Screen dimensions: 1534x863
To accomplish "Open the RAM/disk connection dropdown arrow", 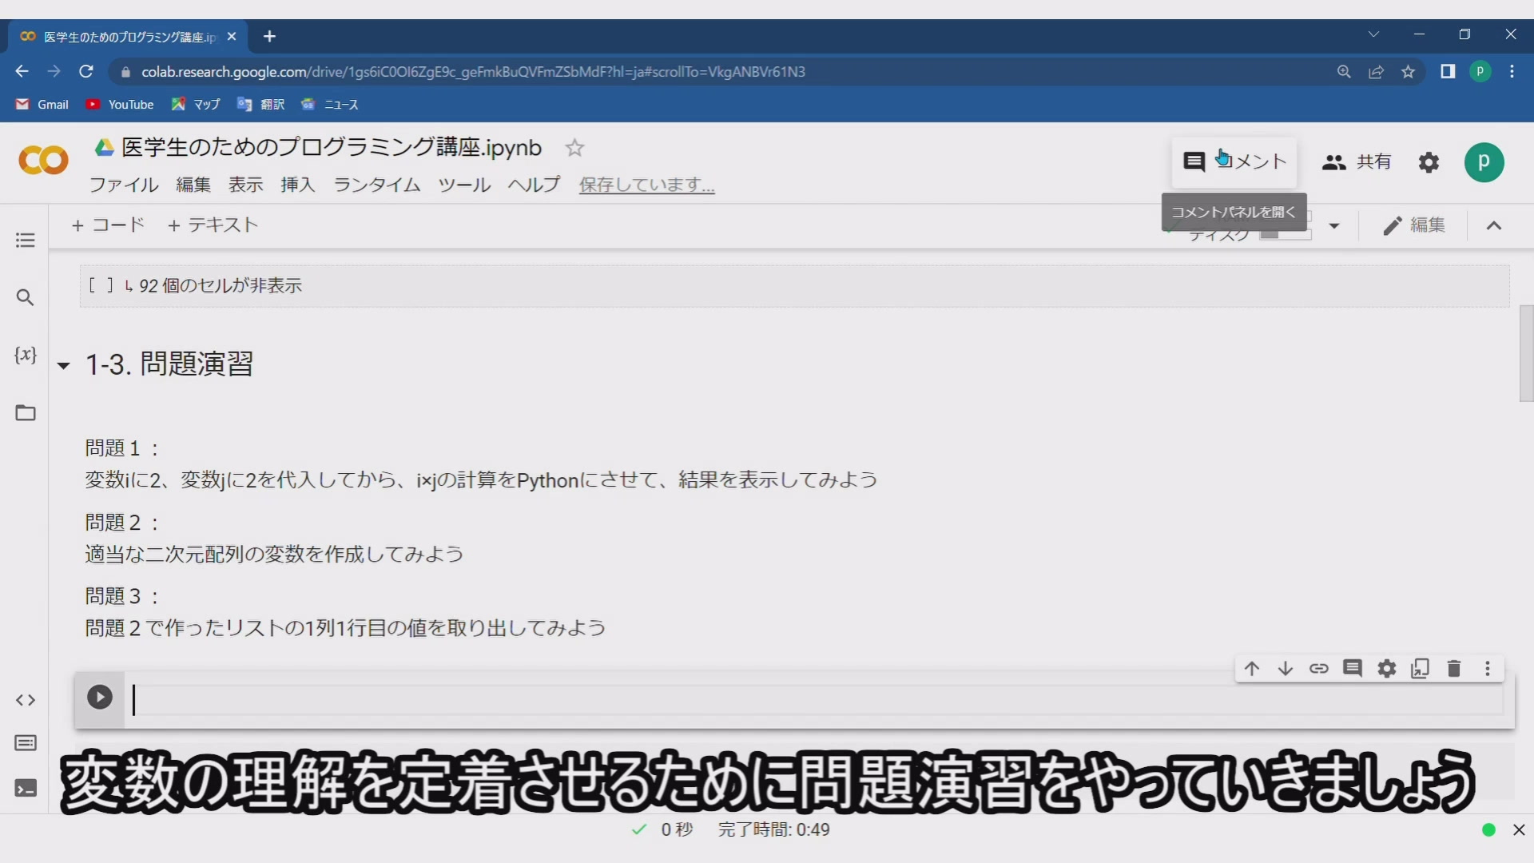I will click(1333, 226).
